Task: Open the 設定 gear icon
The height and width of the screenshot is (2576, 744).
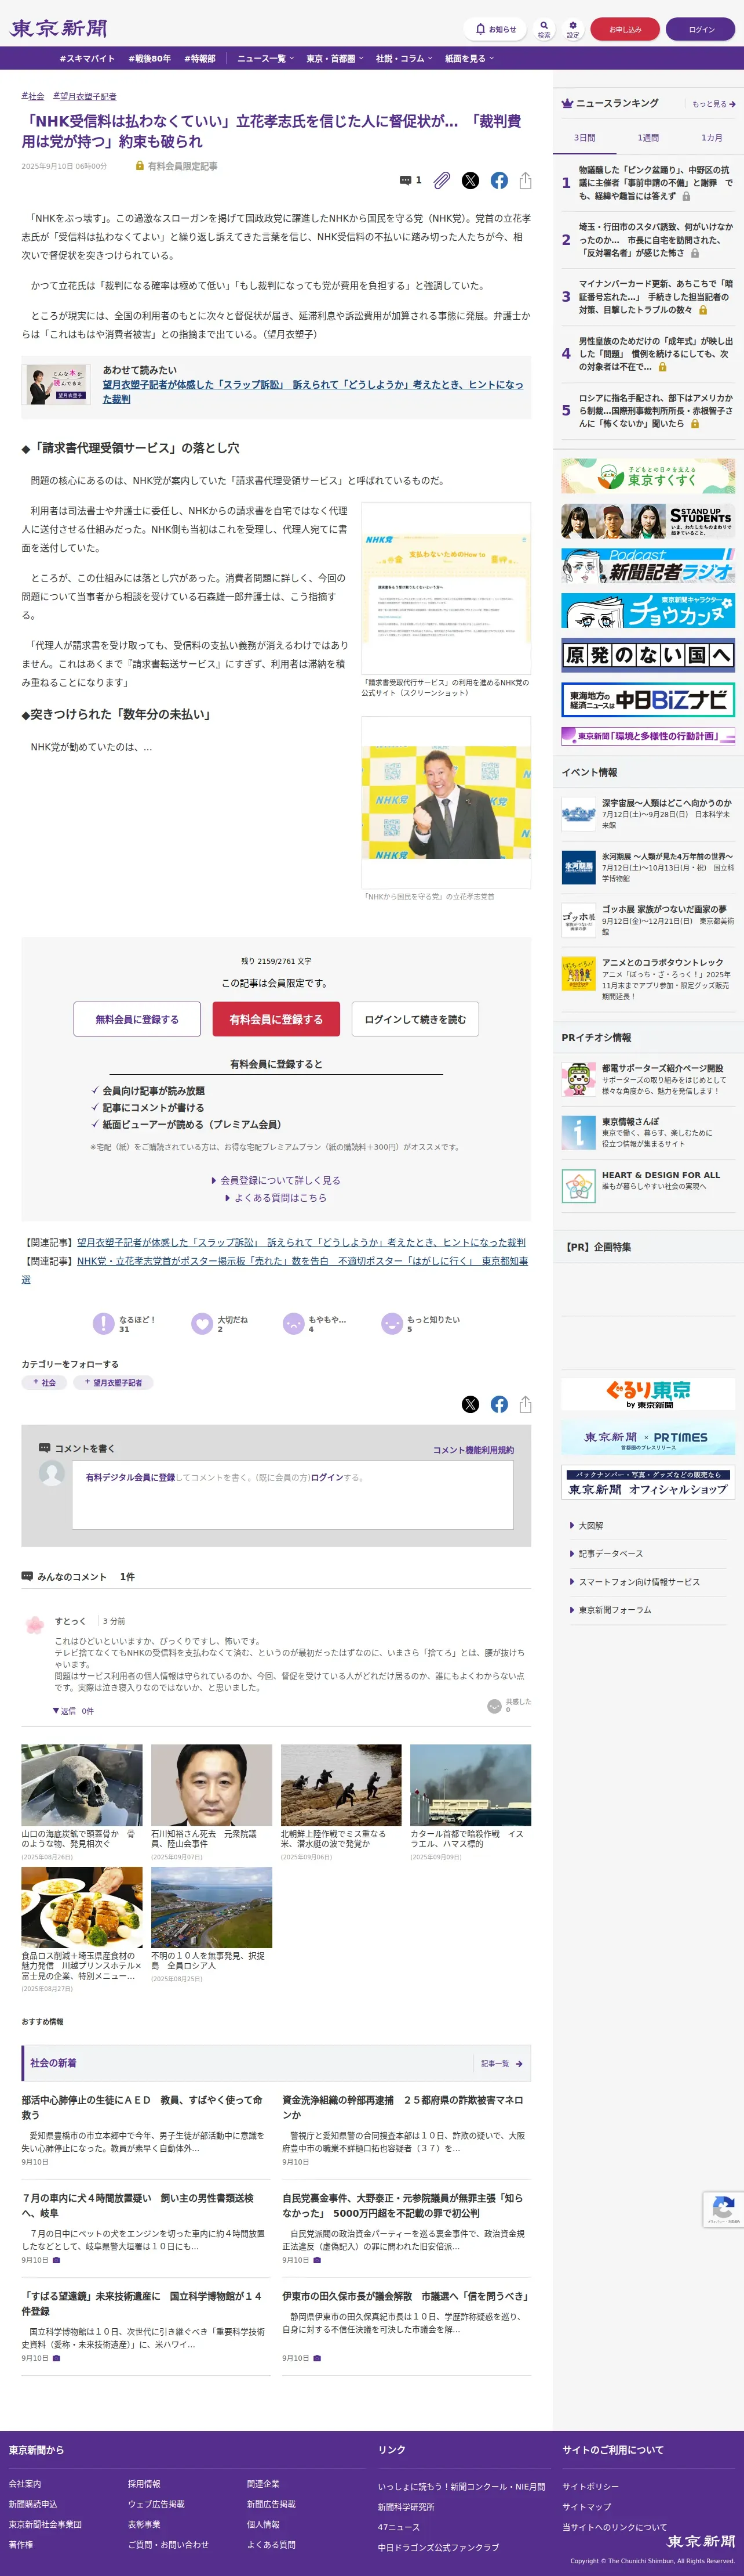Action: (573, 29)
